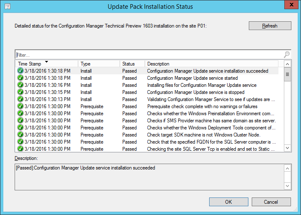Click check icon for Windows Cluster Node row
The height and width of the screenshot is (215, 301).
coord(20,135)
